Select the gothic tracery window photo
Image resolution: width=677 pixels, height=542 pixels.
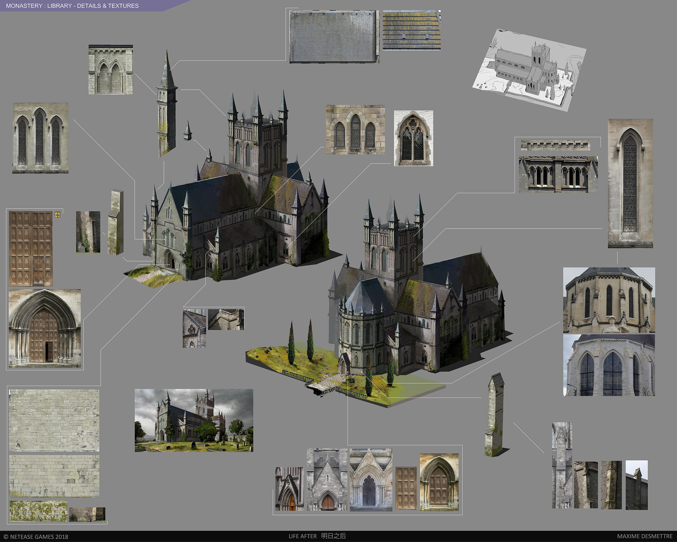pos(414,138)
